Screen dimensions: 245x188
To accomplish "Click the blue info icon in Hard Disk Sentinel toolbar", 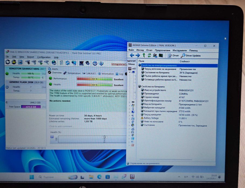I will [x=101, y=63].
